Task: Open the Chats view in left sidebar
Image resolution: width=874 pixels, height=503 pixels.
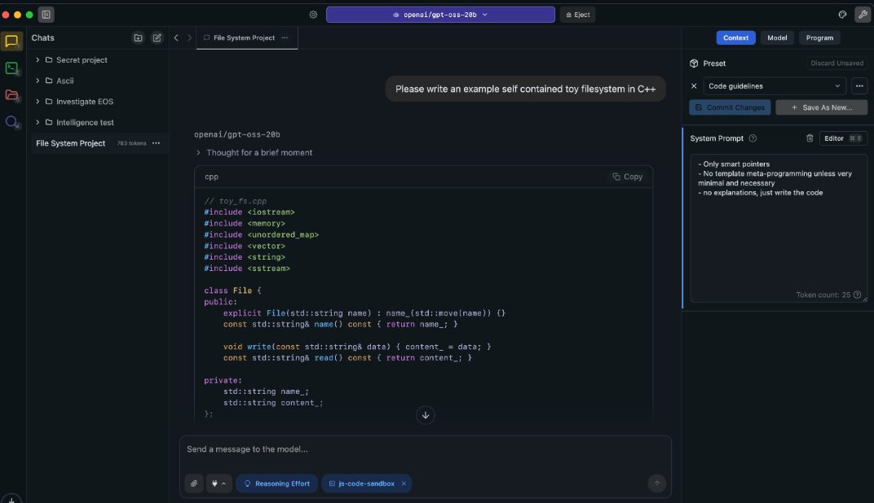Action: (11, 42)
